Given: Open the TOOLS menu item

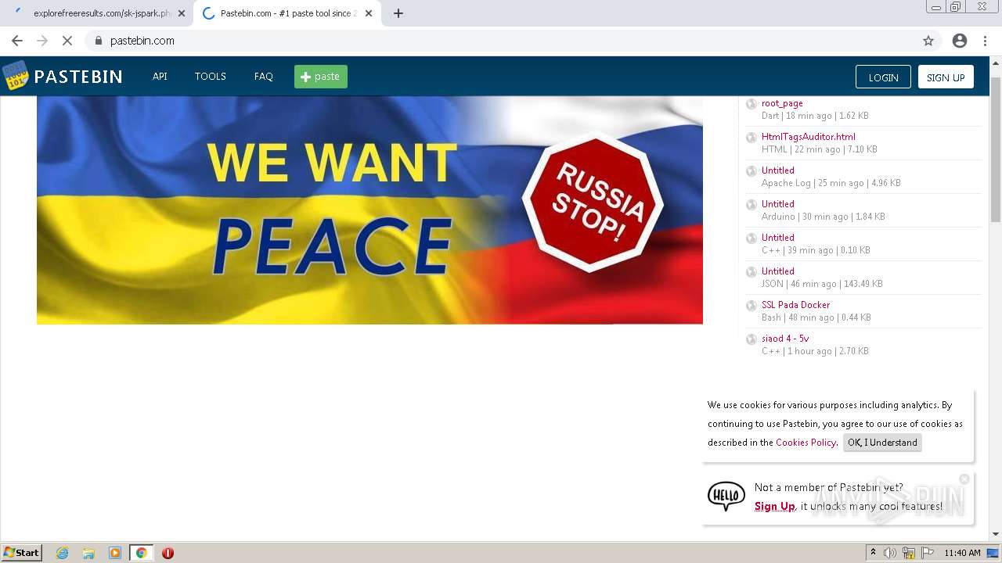Looking at the screenshot, I should coord(211,77).
